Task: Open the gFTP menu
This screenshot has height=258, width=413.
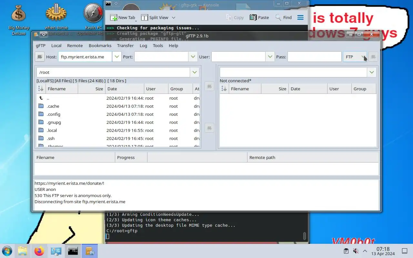Action: point(41,45)
